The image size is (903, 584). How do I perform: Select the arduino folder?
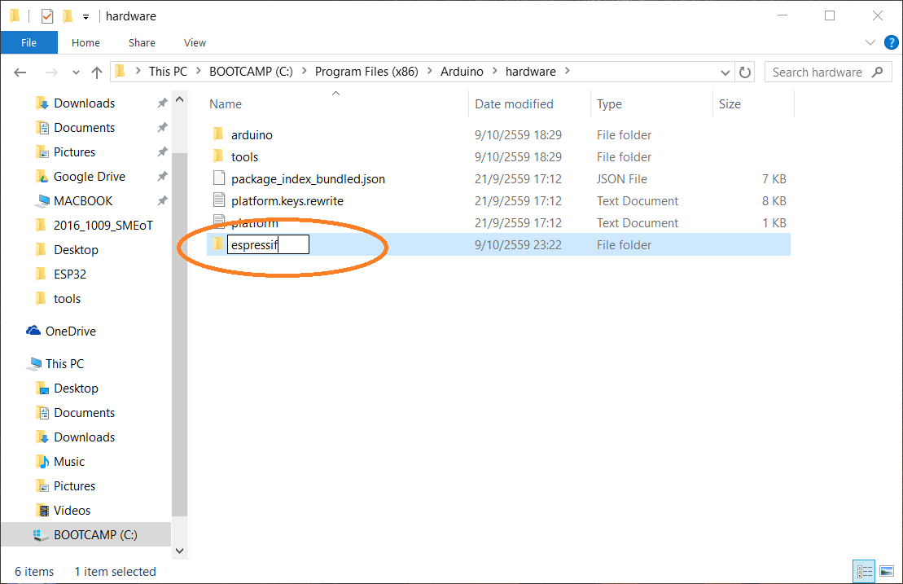[252, 134]
